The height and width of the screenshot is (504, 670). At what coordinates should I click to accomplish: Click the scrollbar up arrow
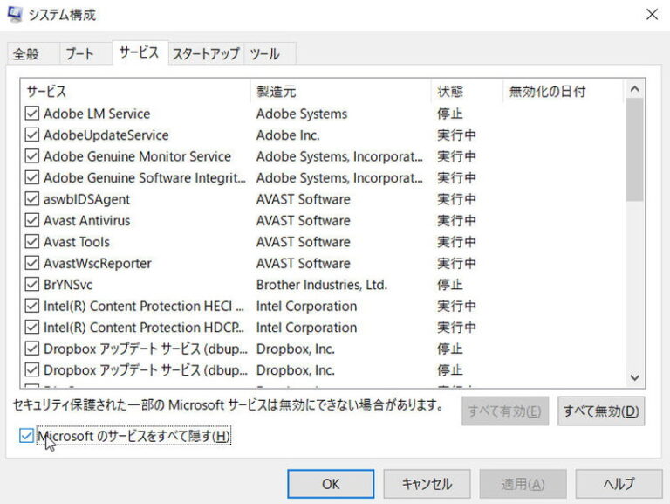coord(635,89)
